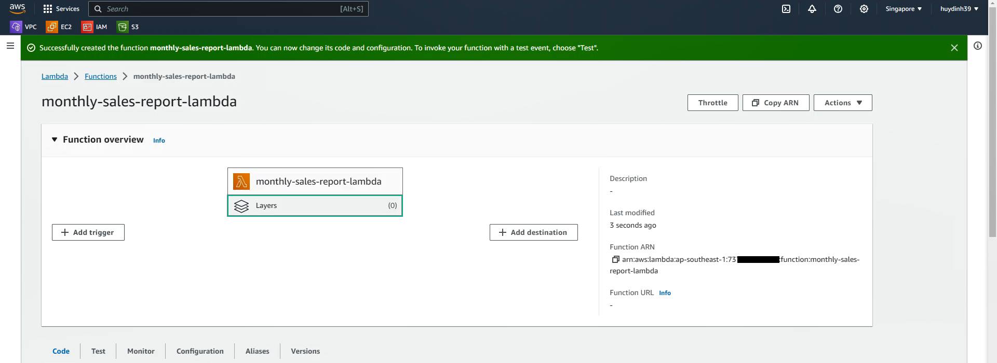Go to the Aliases tab

click(257, 351)
